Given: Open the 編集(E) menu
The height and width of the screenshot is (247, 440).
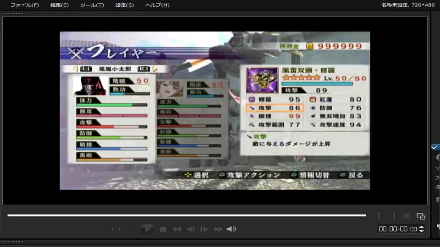Looking at the screenshot, I should coord(59,5).
